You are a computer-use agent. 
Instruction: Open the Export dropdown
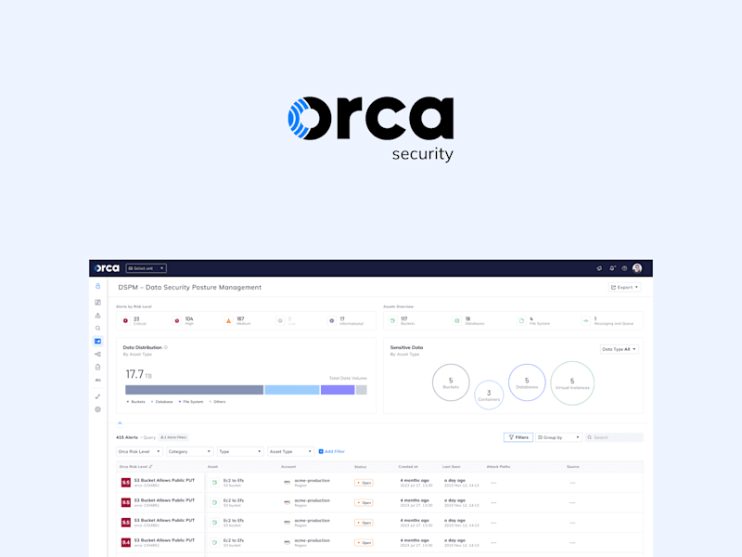point(624,287)
